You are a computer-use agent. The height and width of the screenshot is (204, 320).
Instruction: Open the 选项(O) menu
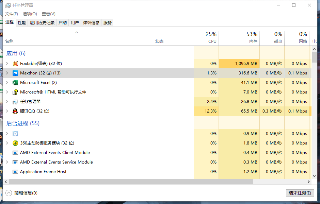click(x=30, y=14)
